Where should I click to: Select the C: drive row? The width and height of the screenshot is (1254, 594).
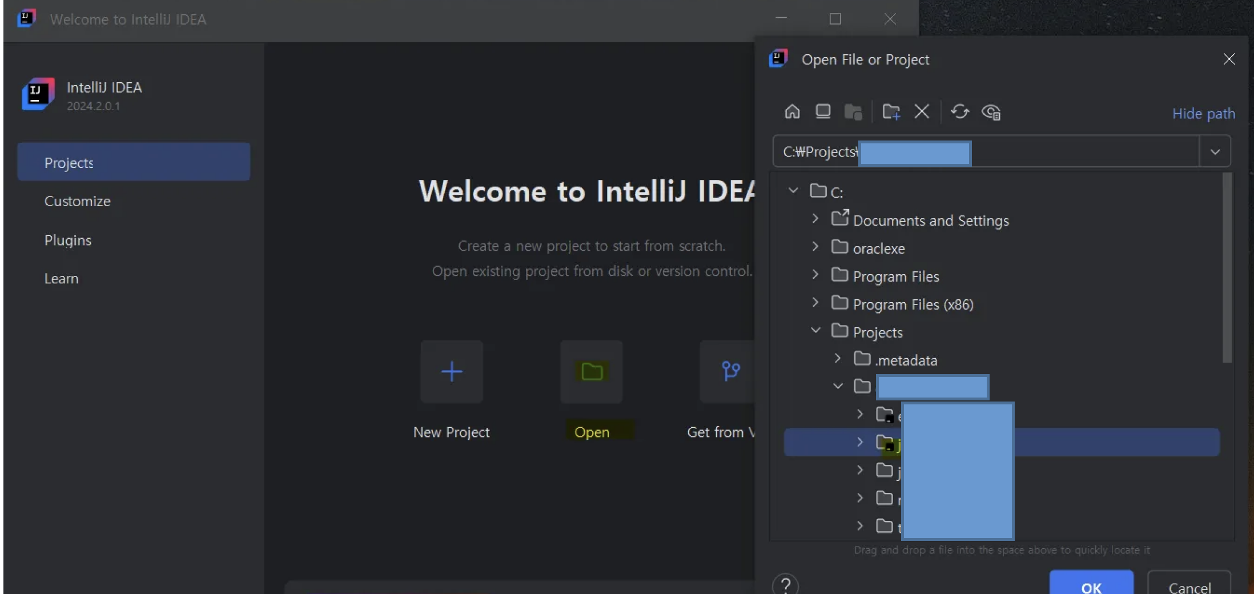point(1002,191)
